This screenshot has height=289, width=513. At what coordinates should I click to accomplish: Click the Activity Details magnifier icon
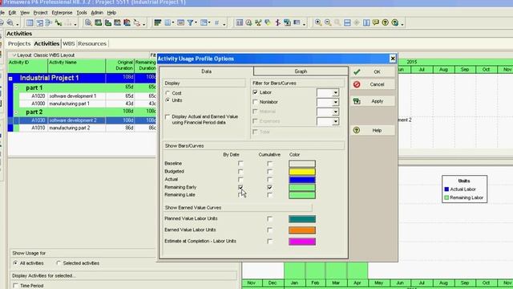[88, 22]
